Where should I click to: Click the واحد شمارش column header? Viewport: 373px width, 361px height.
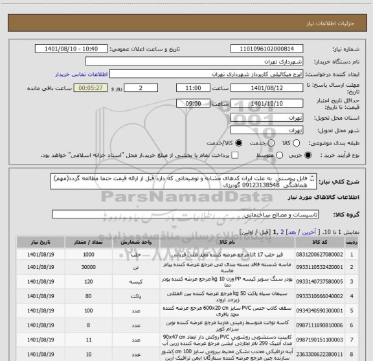pos(136,242)
